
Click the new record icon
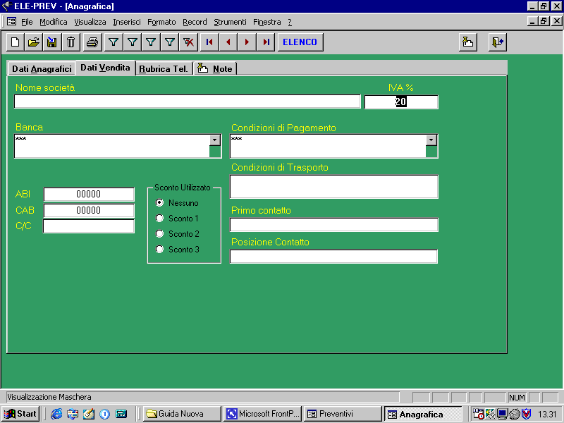point(16,42)
